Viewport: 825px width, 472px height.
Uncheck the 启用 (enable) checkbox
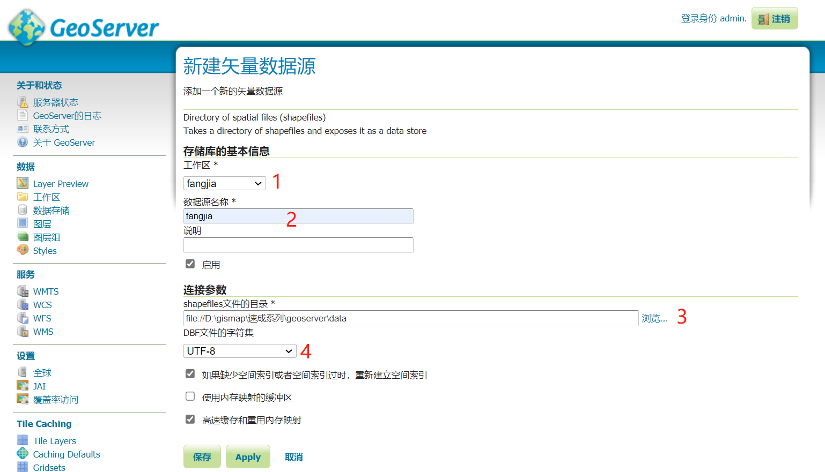(190, 263)
